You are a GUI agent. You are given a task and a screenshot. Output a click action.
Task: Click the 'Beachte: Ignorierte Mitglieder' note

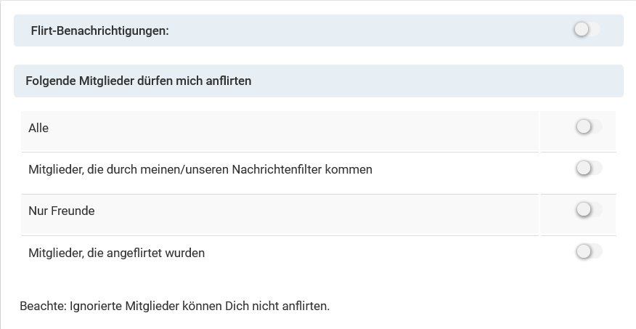pyautogui.click(x=174, y=306)
